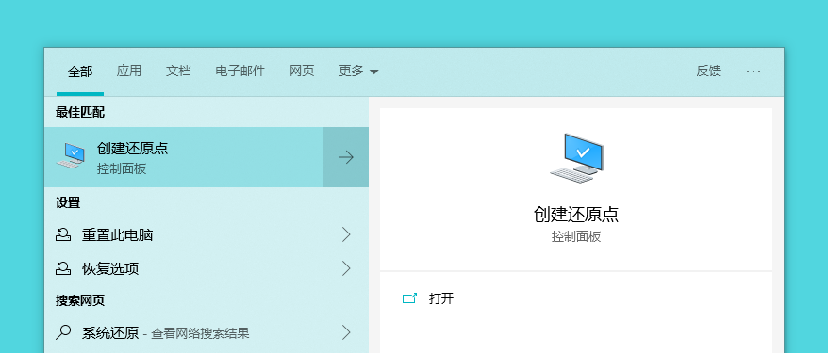Click the 最佳匹配 section header
This screenshot has height=353, width=828.
click(80, 112)
